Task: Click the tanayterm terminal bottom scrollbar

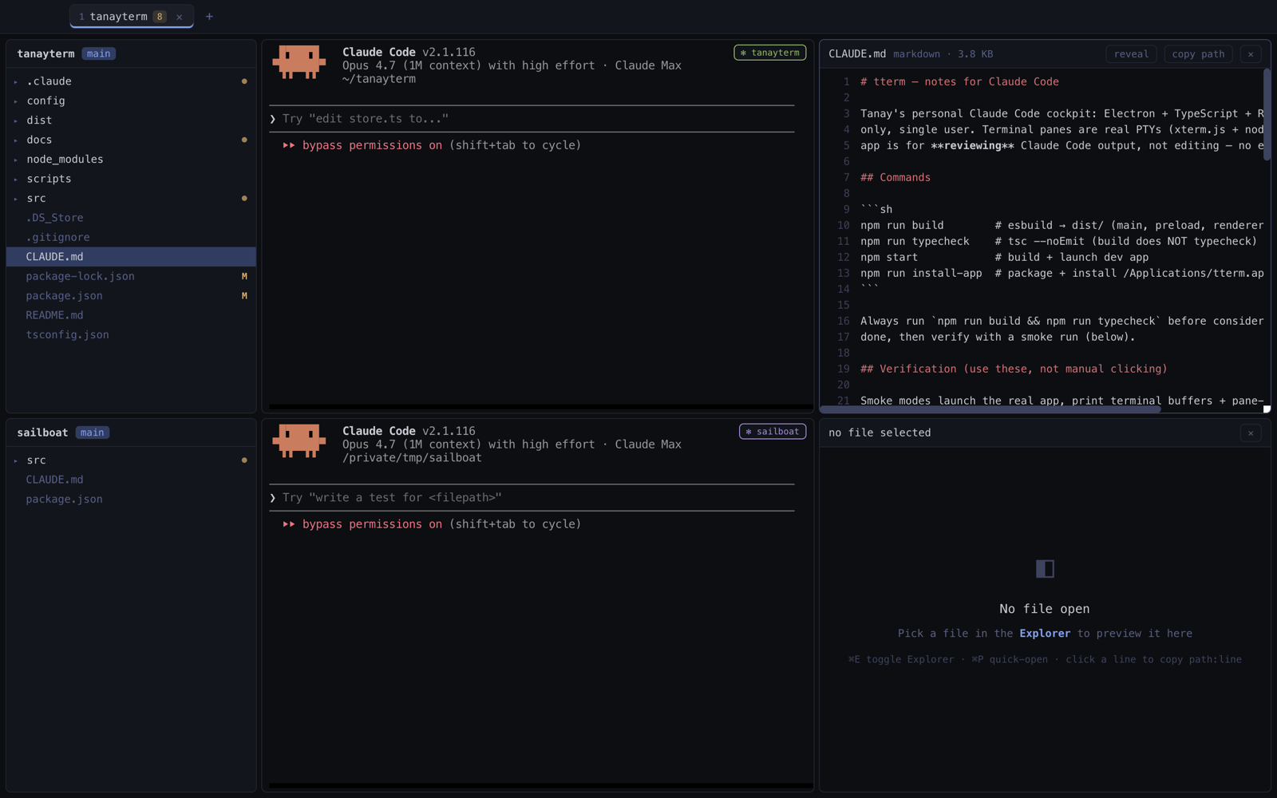Action: (540, 407)
